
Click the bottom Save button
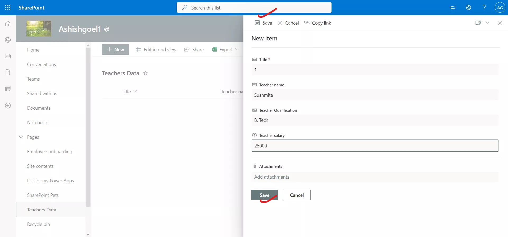click(x=265, y=195)
